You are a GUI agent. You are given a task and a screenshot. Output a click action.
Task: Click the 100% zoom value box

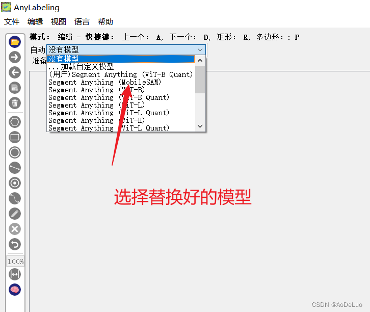[x=15, y=262]
